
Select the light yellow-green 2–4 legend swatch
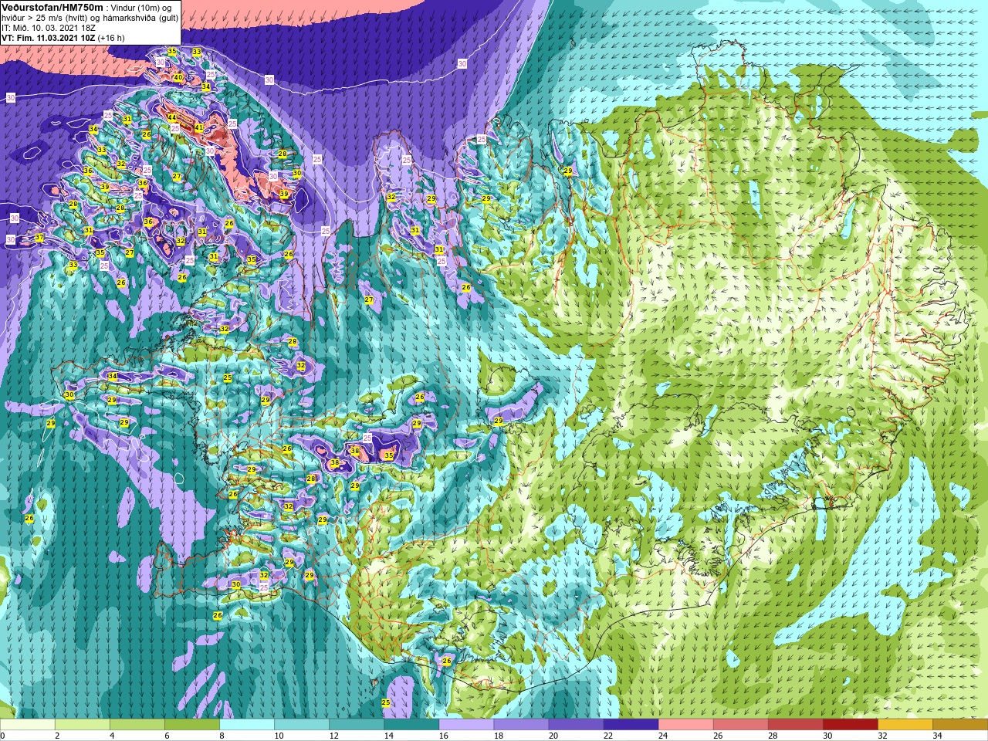pos(83,725)
